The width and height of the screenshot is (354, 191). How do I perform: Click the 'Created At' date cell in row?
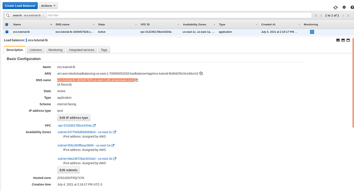[279, 32]
